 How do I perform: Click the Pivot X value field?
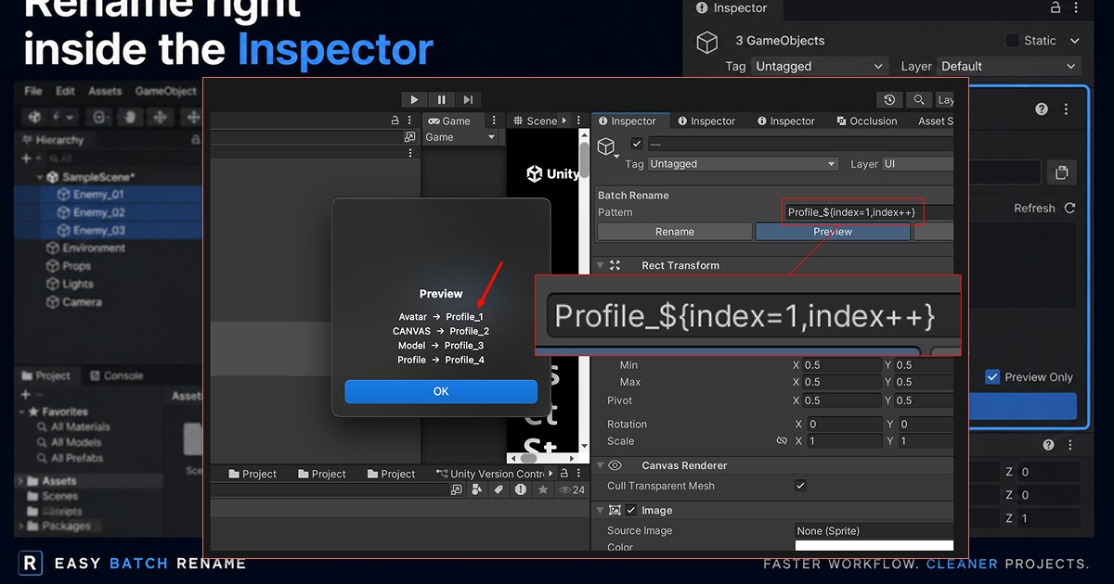pos(841,400)
